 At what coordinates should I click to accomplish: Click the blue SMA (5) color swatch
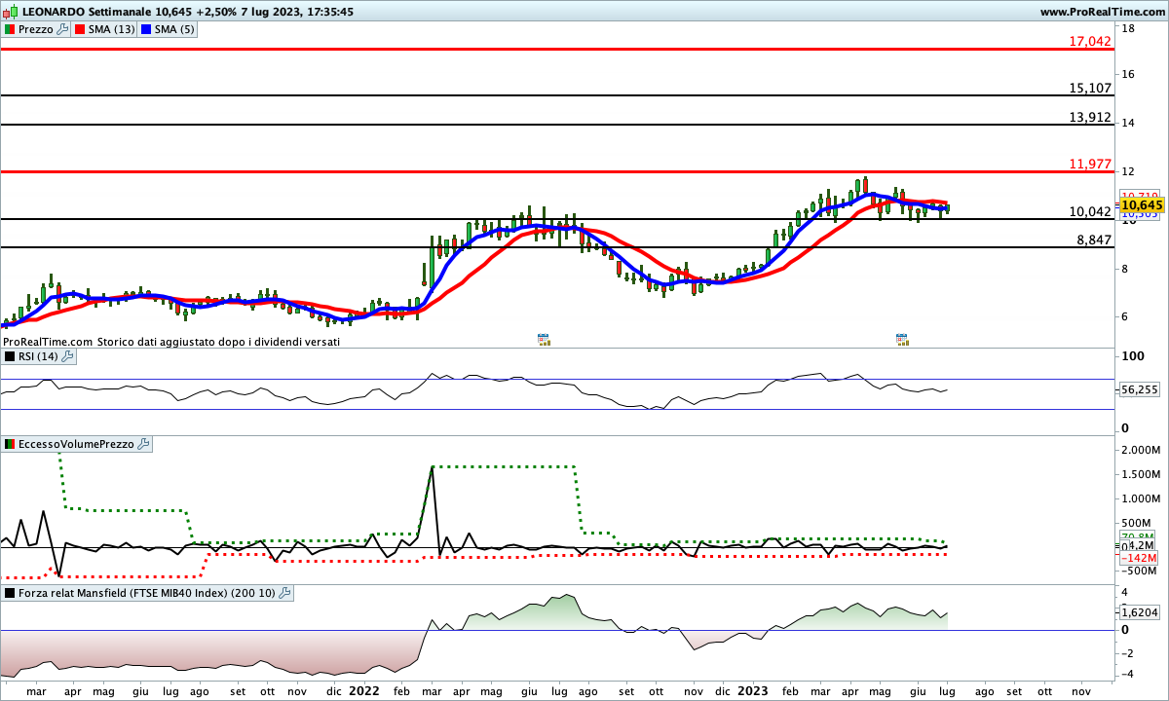point(146,30)
